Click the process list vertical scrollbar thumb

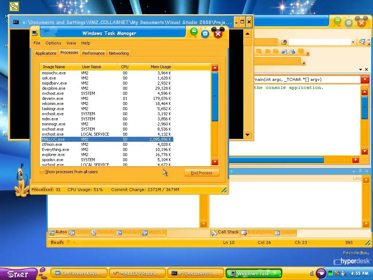[215, 96]
